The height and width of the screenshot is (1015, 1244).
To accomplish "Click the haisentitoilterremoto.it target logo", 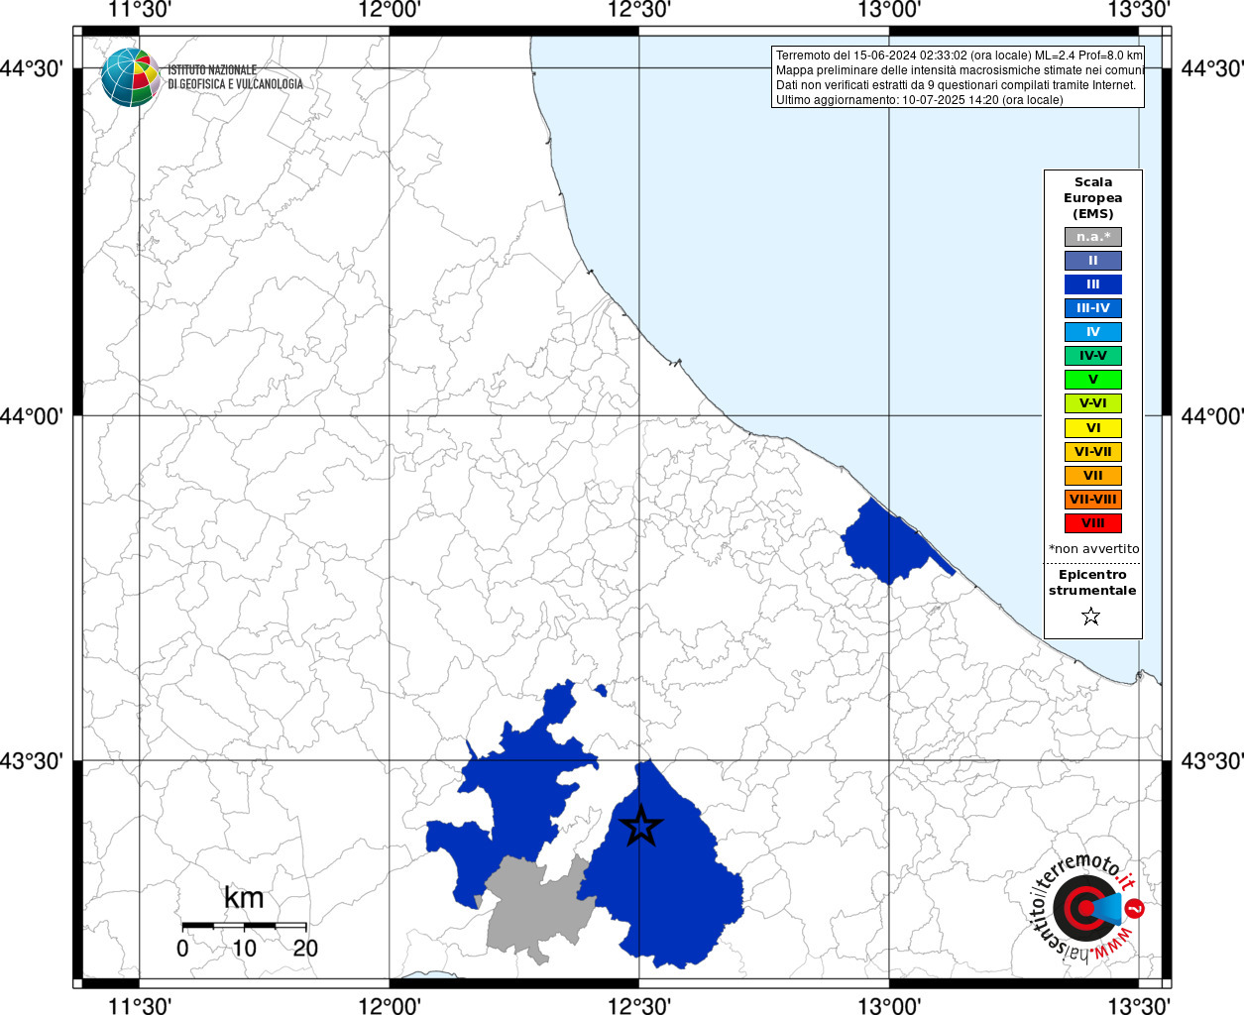I will click(1088, 906).
